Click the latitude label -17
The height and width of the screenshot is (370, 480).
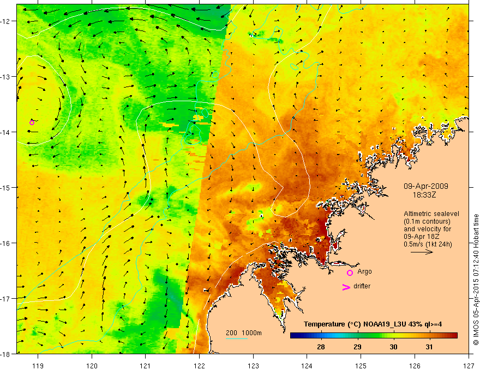pyautogui.click(x=6, y=299)
